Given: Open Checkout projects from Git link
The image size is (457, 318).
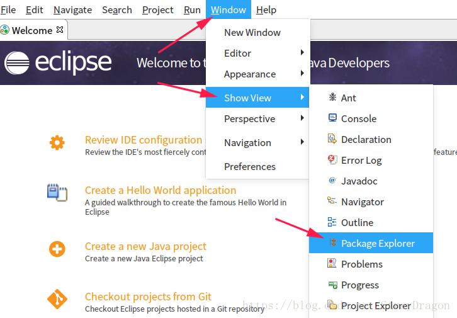Looking at the screenshot, I should coord(148,297).
